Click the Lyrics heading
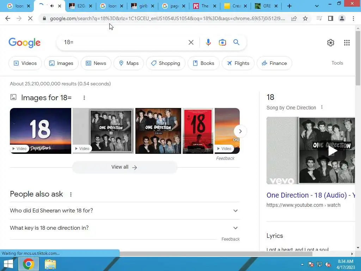361x271 pixels. tap(275, 236)
